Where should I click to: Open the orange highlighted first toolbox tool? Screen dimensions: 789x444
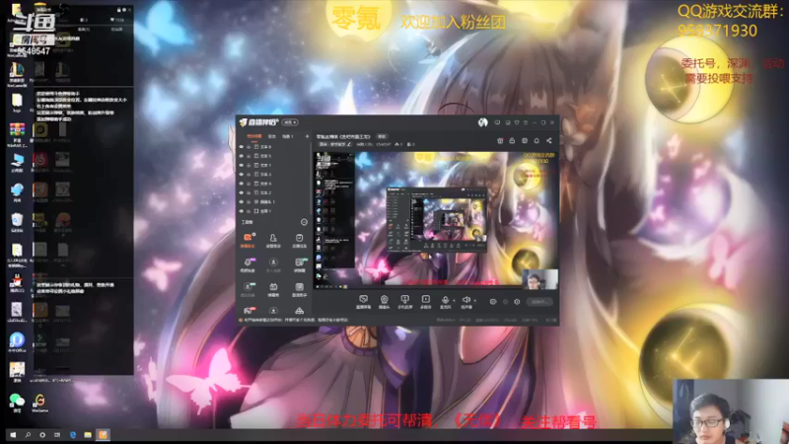click(248, 240)
